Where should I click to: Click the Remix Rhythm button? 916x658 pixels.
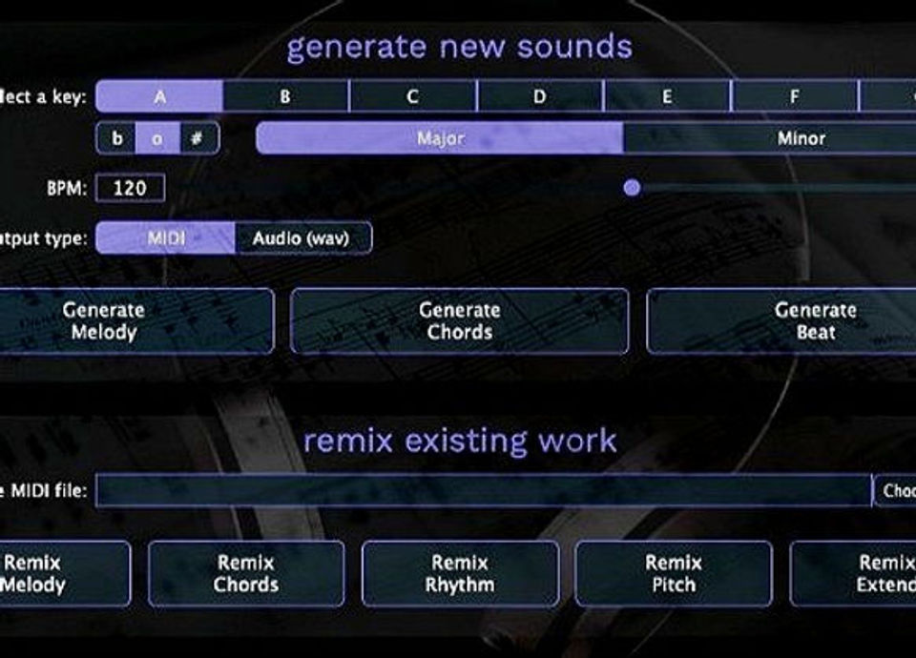460,573
